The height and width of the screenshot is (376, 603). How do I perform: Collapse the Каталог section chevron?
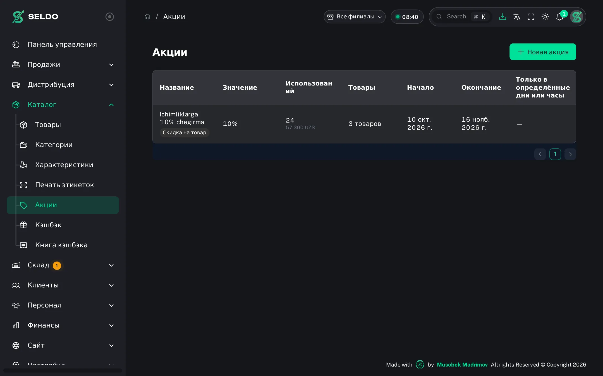coord(111,105)
